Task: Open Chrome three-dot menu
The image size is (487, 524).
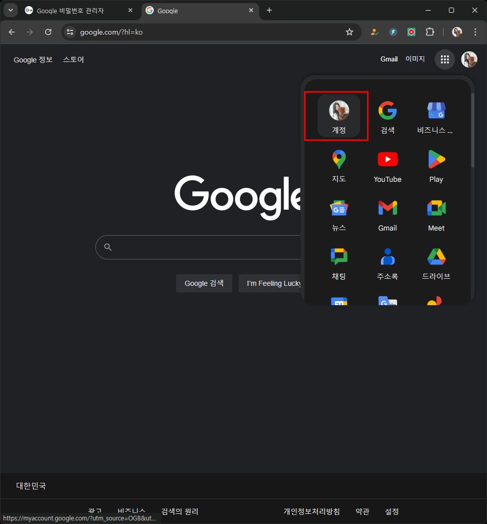Action: click(x=475, y=32)
